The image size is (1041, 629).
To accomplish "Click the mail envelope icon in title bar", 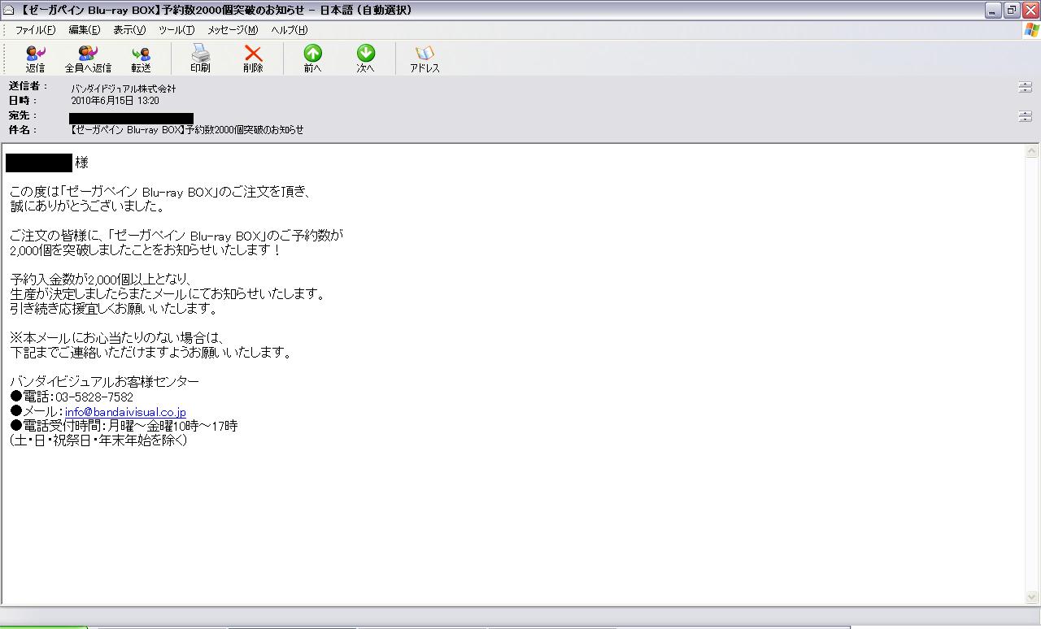I will (9, 10).
